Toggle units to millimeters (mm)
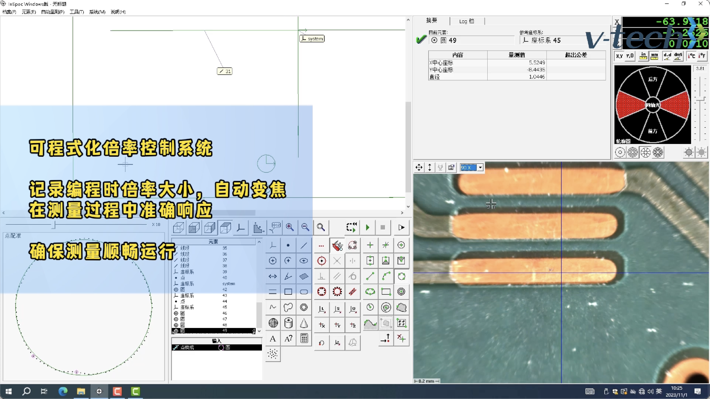710x399 pixels. tap(654, 56)
